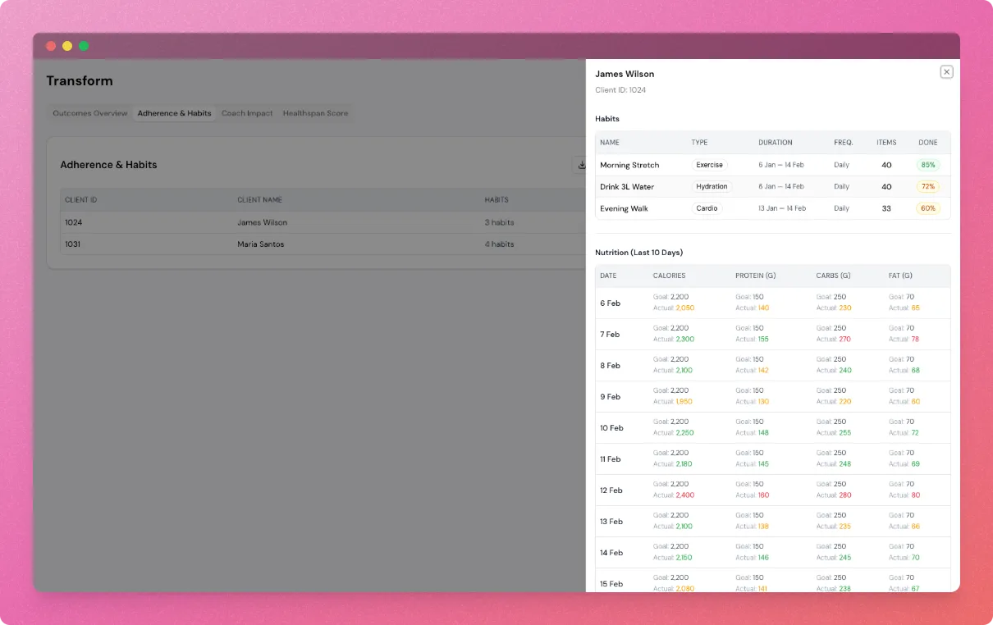Screen dimensions: 993x625
Task: Go to the Healthspan Score tab
Action: pyautogui.click(x=315, y=113)
